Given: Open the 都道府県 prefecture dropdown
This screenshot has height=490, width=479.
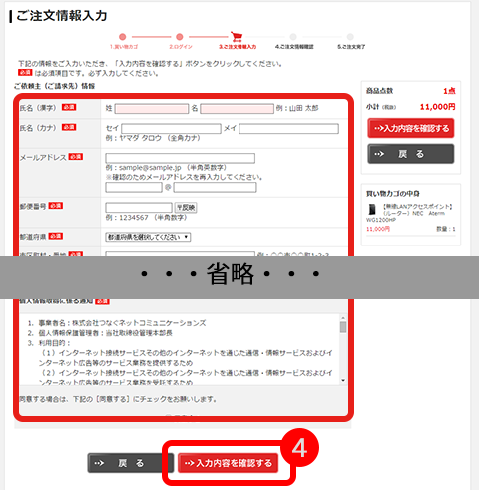Looking at the screenshot, I should (148, 237).
